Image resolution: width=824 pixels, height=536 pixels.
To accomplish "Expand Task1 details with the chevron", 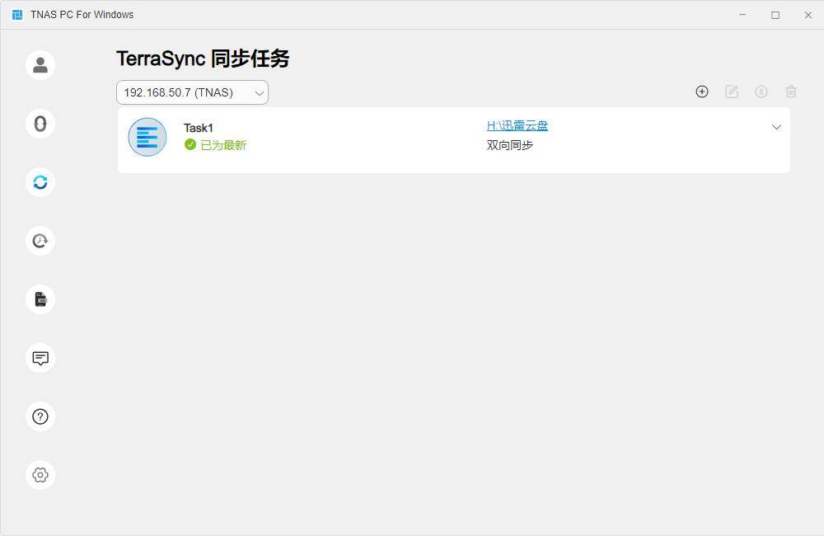I will [x=776, y=127].
